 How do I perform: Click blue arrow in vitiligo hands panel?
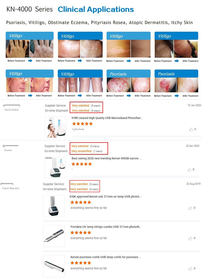(x=30, y=61)
